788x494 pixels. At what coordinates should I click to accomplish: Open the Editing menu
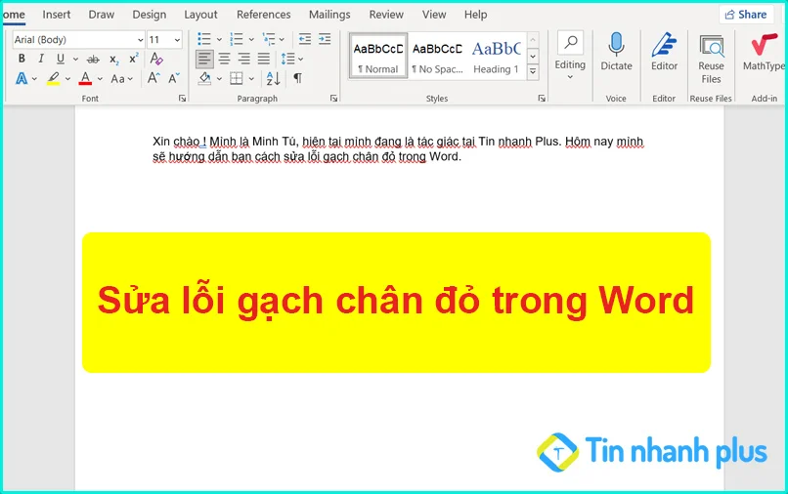coord(570,57)
